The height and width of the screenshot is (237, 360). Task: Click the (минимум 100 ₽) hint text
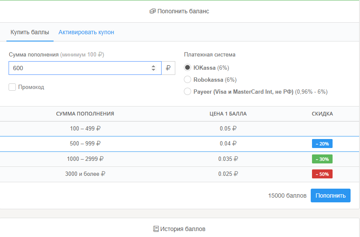82,55
